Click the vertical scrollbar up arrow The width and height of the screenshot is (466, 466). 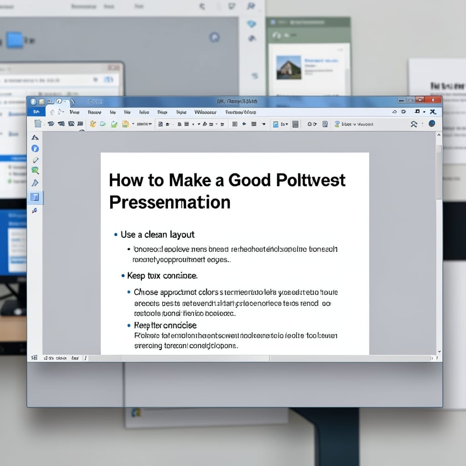tap(439, 135)
